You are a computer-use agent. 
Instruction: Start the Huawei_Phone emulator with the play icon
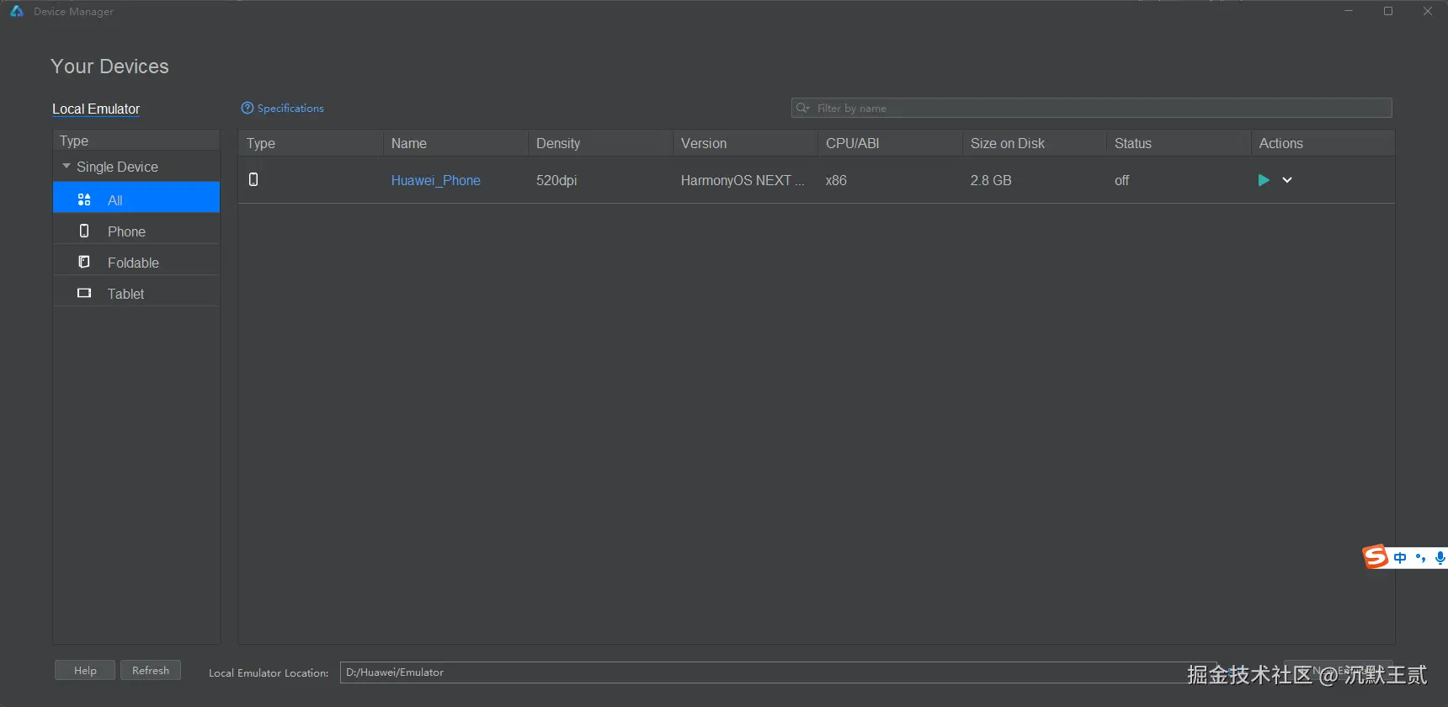pos(1263,180)
